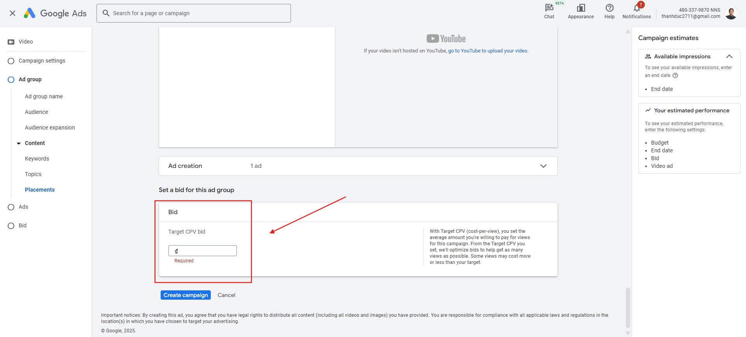This screenshot has width=746, height=337.
Task: Click the X close icon beside Google Ads logo
Action: click(x=12, y=13)
